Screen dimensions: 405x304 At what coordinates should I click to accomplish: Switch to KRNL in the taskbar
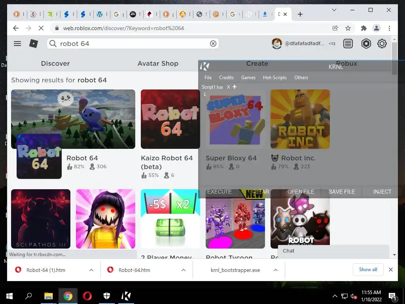coord(126,296)
